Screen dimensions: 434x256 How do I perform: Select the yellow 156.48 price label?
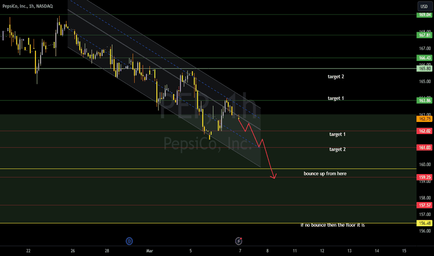[x=424, y=223]
